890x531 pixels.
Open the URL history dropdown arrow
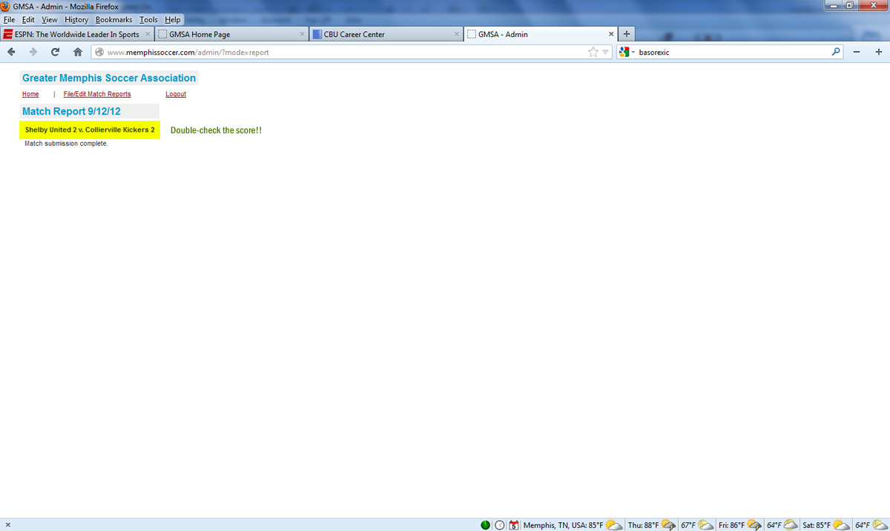coord(605,52)
